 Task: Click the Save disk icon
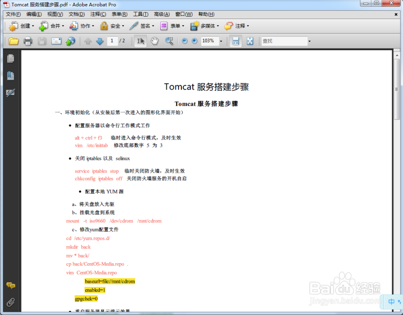pyautogui.click(x=42, y=41)
